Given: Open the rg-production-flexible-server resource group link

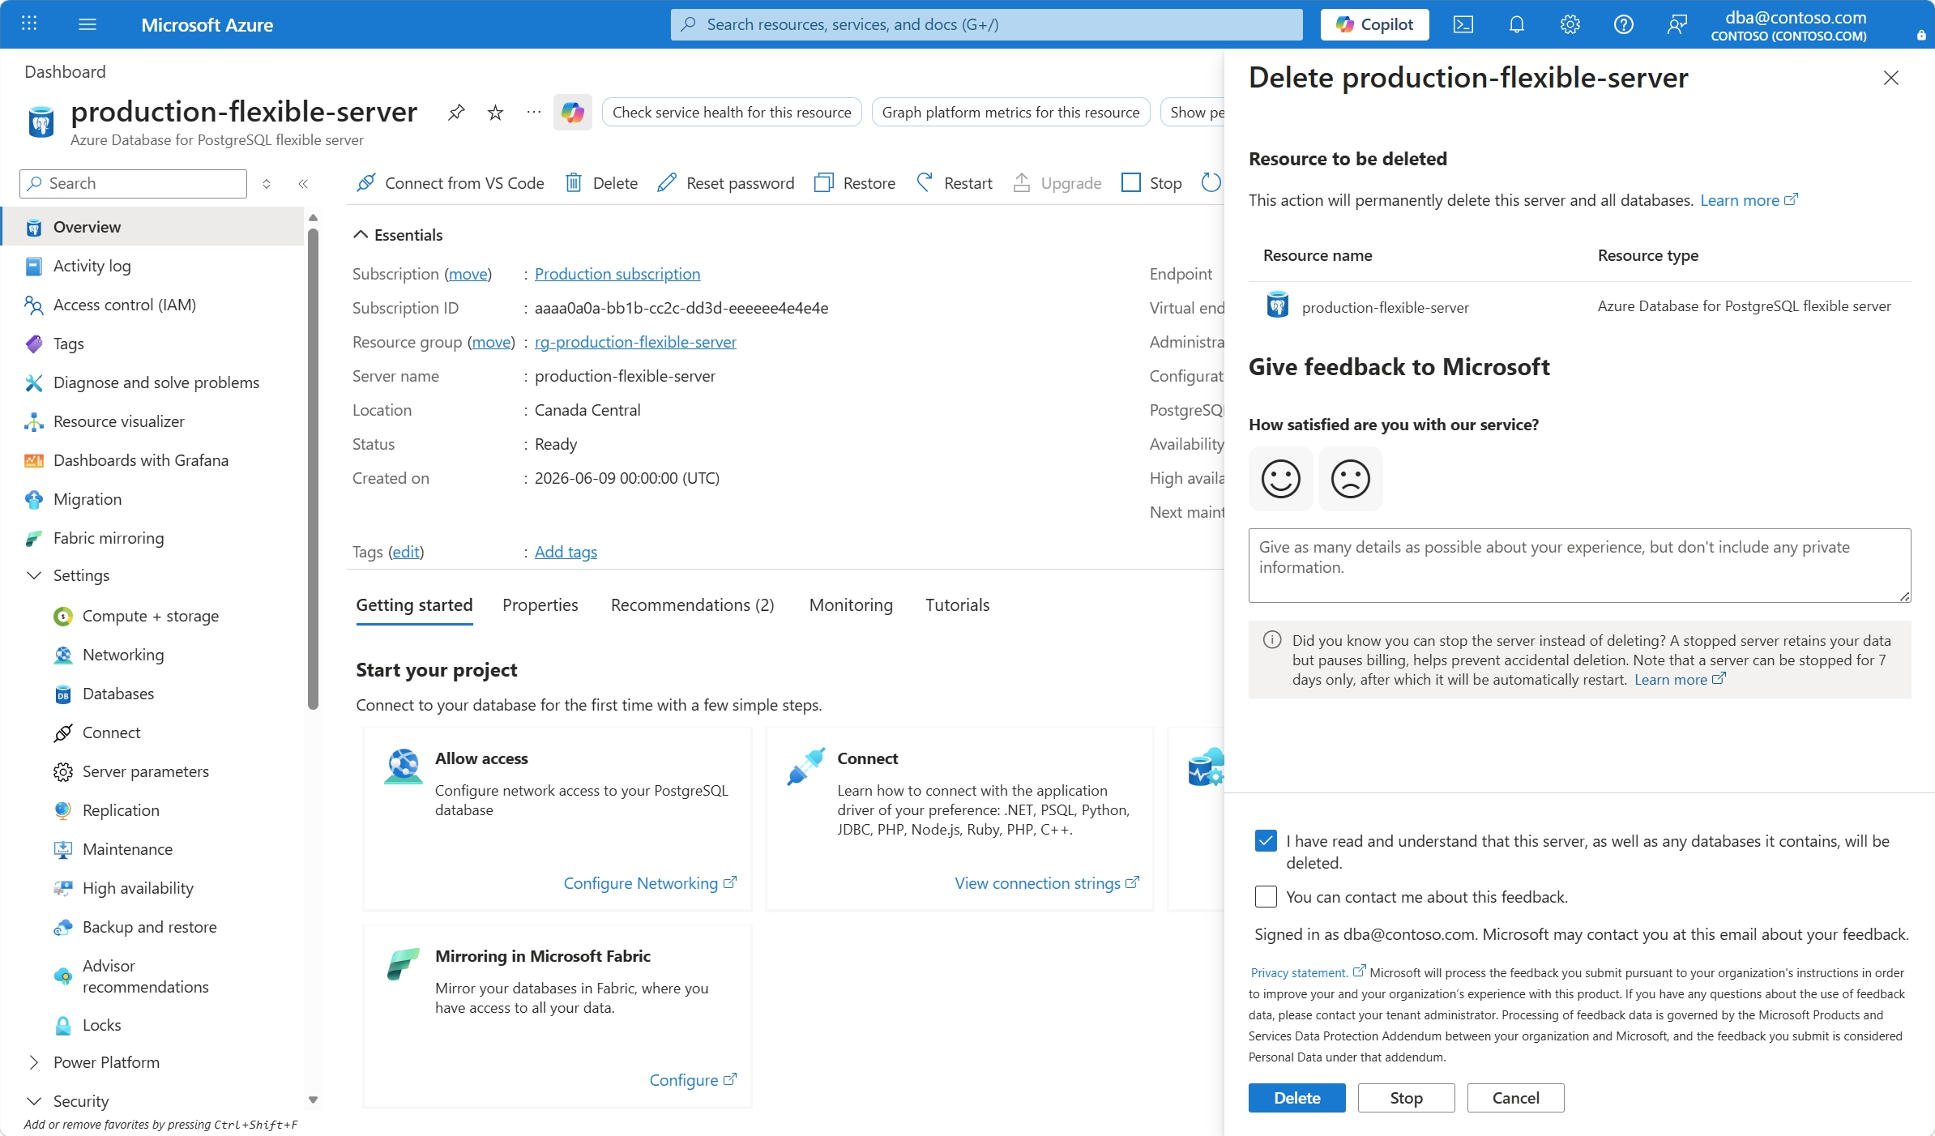Looking at the screenshot, I should click(635, 342).
